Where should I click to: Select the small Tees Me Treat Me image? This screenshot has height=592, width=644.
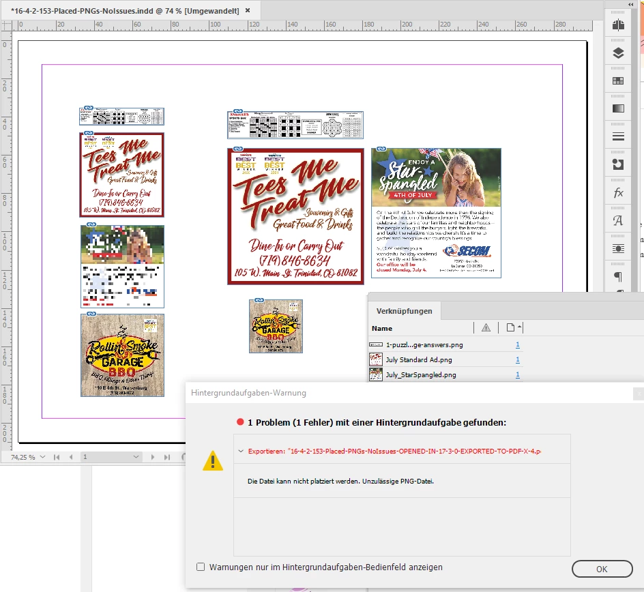121,175
